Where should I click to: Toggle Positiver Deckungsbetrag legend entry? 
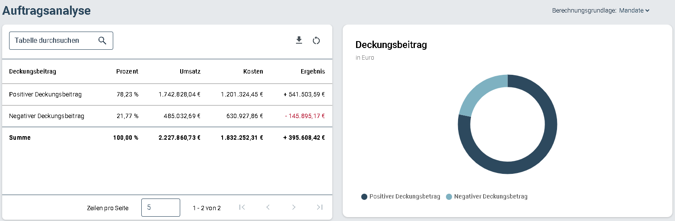point(401,196)
